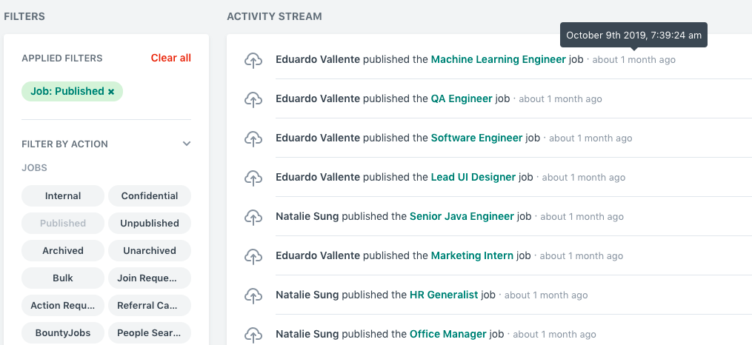Enable the Unpublished filter pill

click(x=150, y=224)
